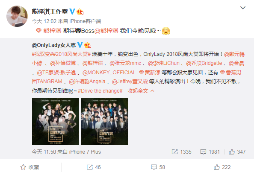
Task: Click the crown membership badge beside 熊梓淇工作室
Action: (80, 12)
